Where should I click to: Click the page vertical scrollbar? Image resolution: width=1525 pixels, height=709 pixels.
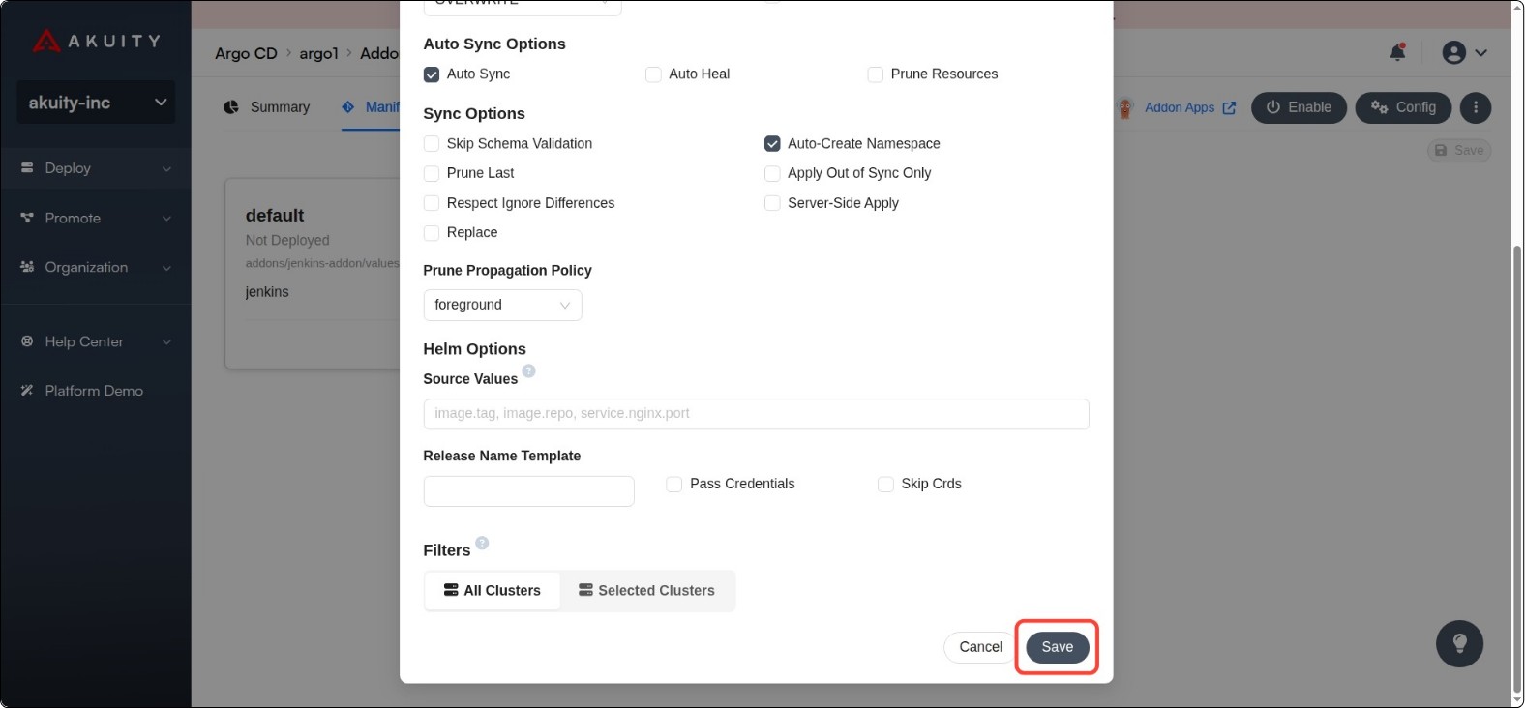pyautogui.click(x=1516, y=468)
